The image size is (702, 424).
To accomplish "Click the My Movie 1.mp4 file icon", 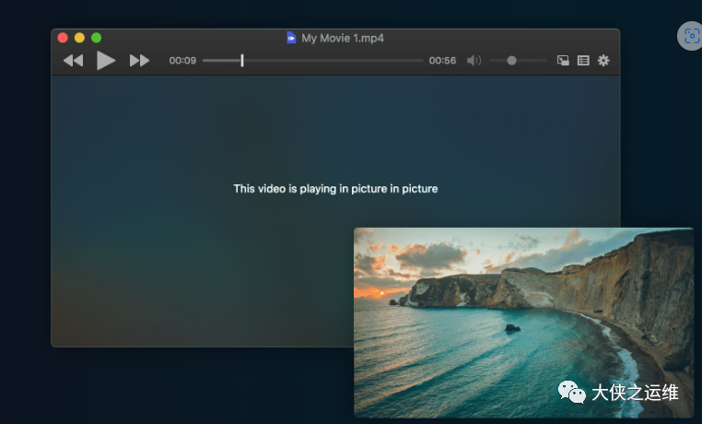I will pos(291,38).
